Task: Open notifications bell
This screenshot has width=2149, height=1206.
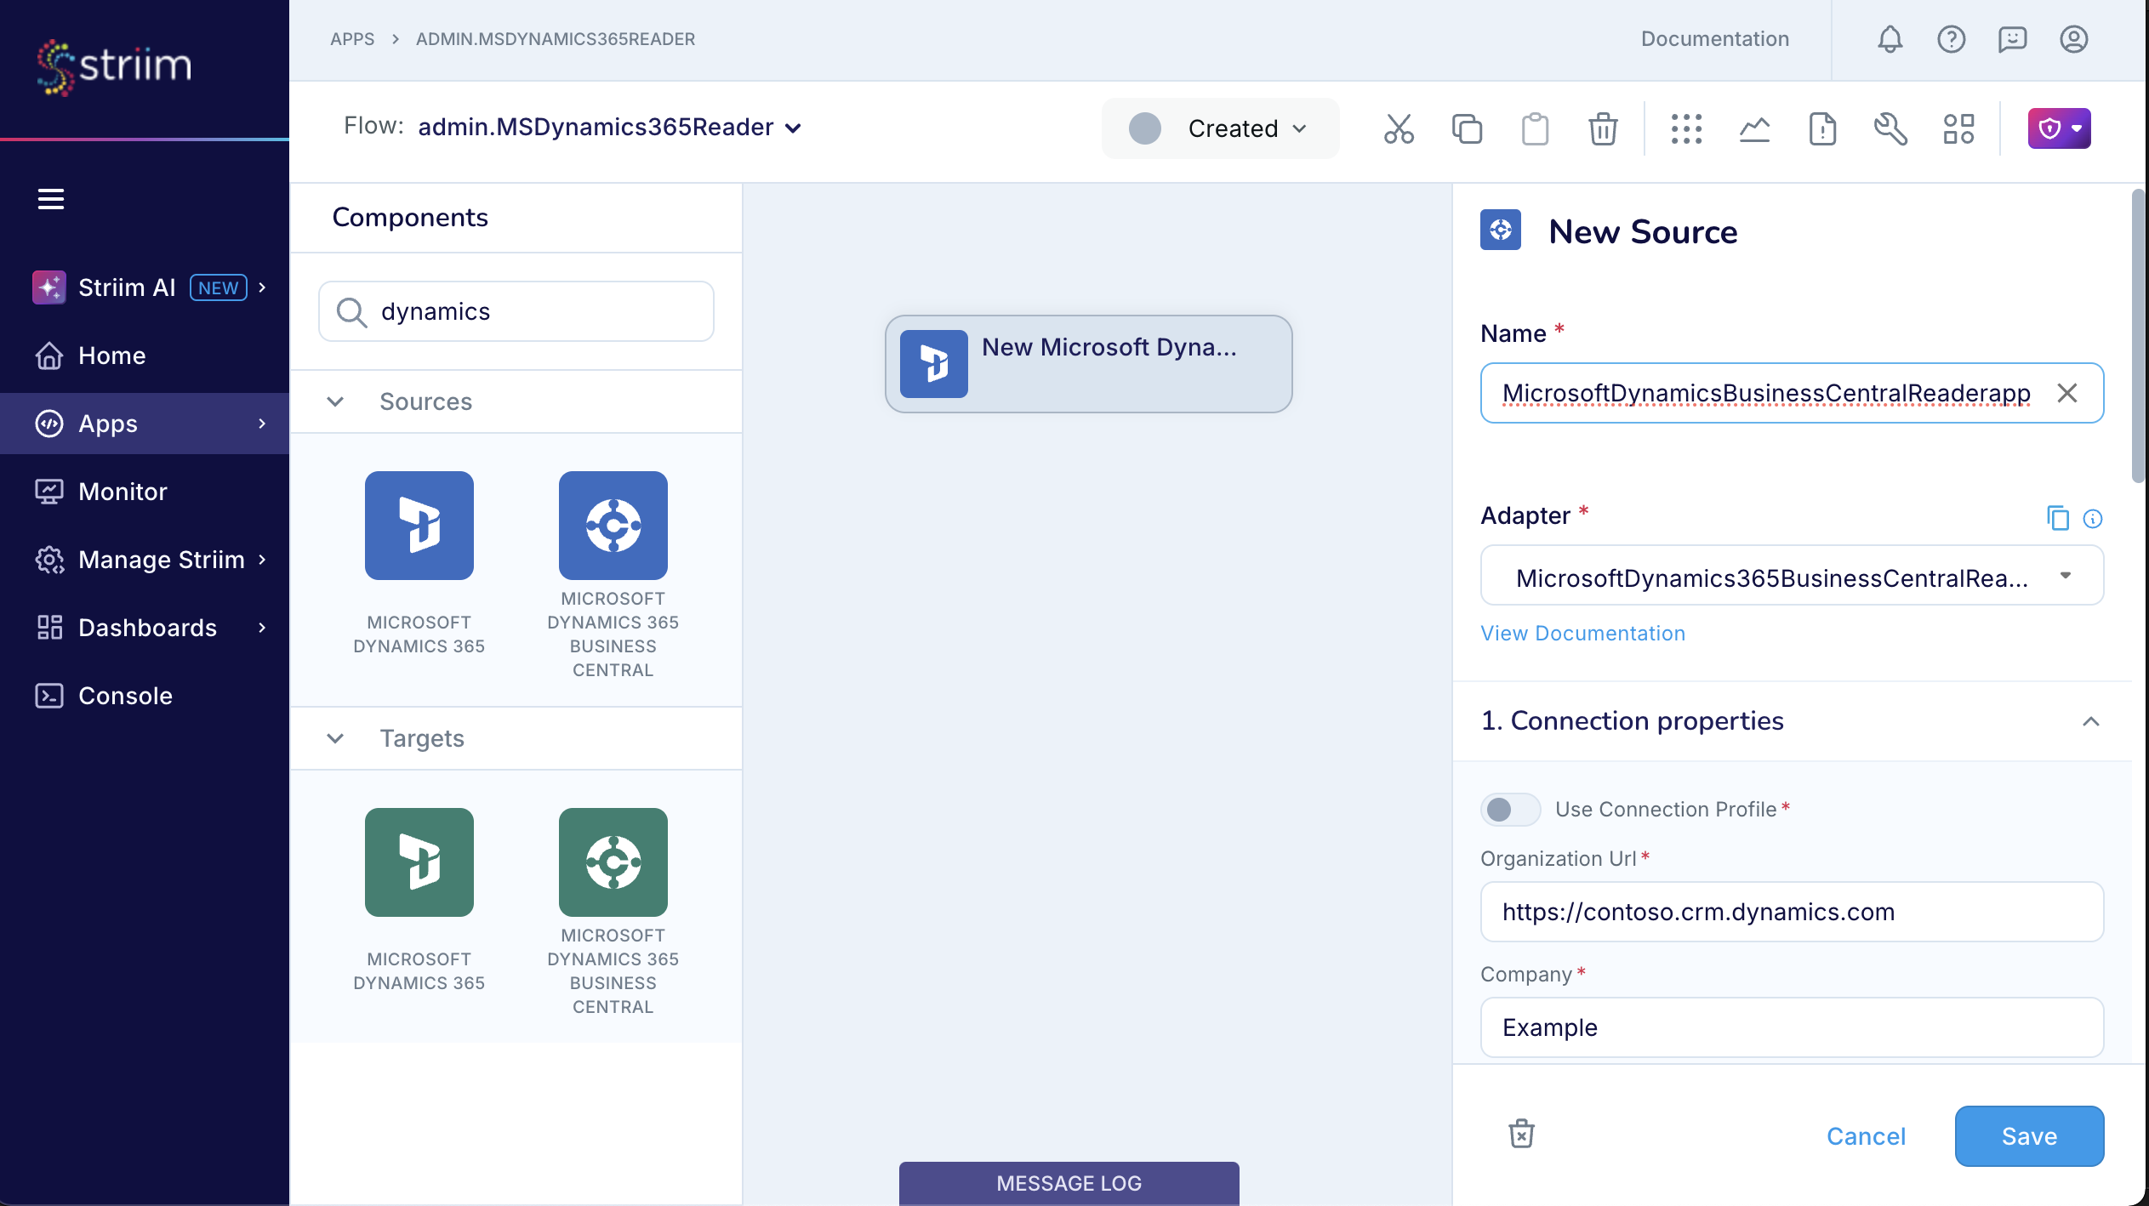Action: click(1890, 39)
